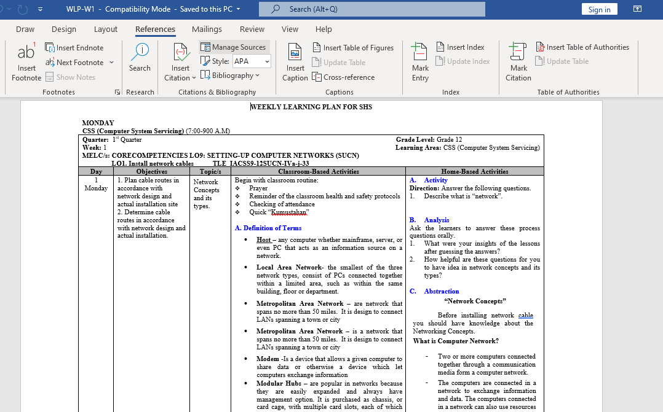
Task: Click 'Modular Hubs' in the definitions list
Action: pyautogui.click(x=279, y=383)
